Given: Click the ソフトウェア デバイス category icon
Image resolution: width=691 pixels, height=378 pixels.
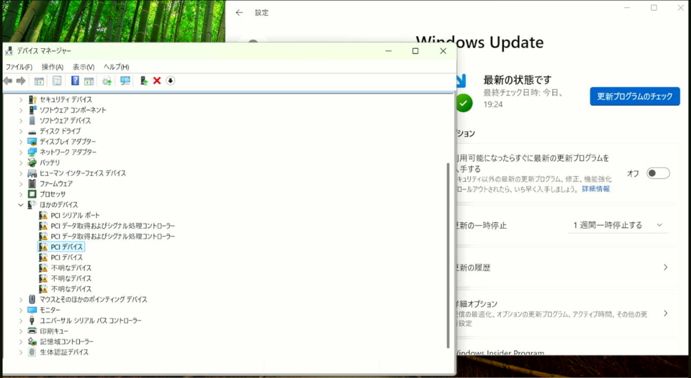Looking at the screenshot, I should coord(32,121).
